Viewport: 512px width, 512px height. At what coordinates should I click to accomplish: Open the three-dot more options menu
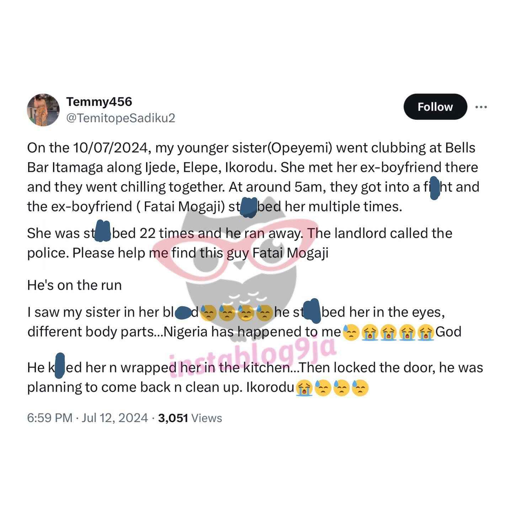point(481,107)
